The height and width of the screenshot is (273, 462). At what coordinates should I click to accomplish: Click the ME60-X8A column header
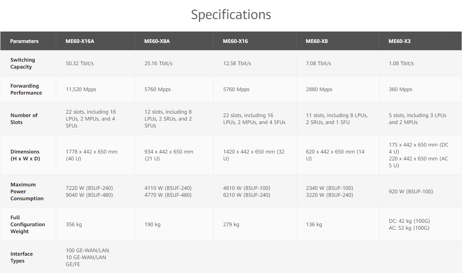tap(157, 41)
